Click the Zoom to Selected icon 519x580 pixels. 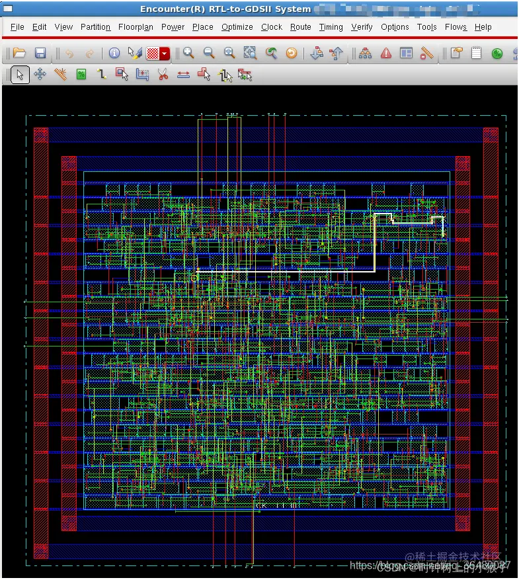click(x=251, y=54)
